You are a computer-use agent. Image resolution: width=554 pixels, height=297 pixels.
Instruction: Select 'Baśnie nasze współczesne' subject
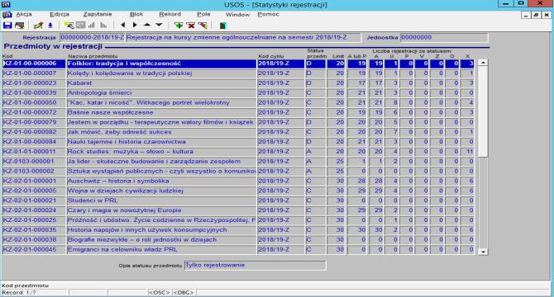coord(161,112)
